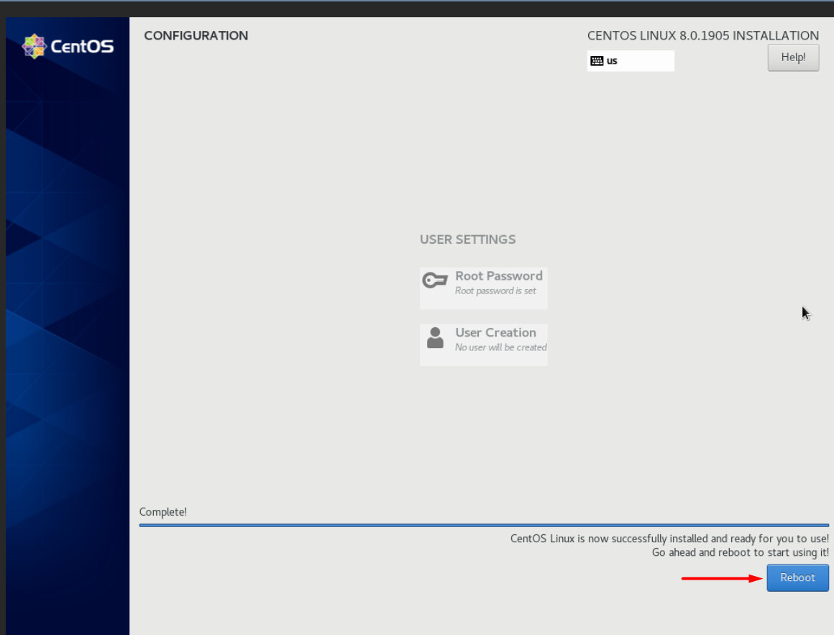Viewport: 834px width, 635px height.
Task: Click the Reboot button
Action: [797, 577]
